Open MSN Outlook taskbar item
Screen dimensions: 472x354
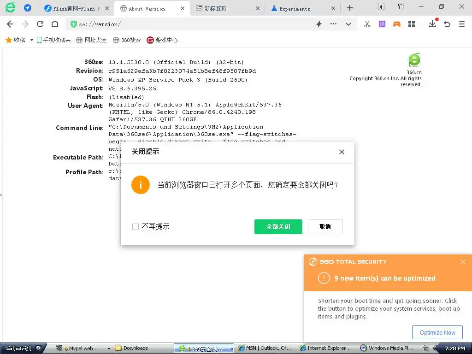click(265, 348)
